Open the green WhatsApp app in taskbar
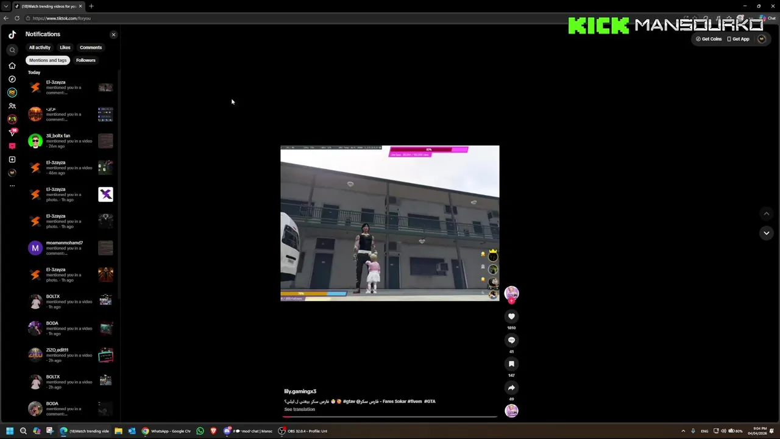Image resolution: width=780 pixels, height=439 pixels. (200, 431)
